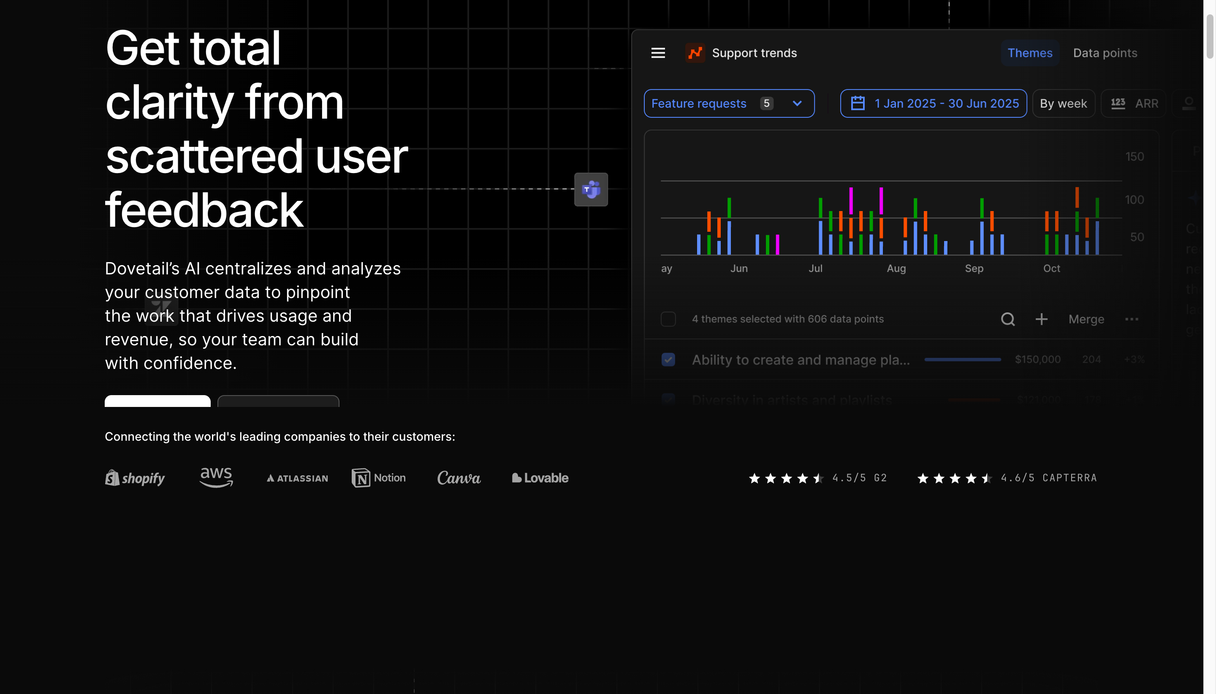Open the ARR metric selector

tap(1134, 103)
